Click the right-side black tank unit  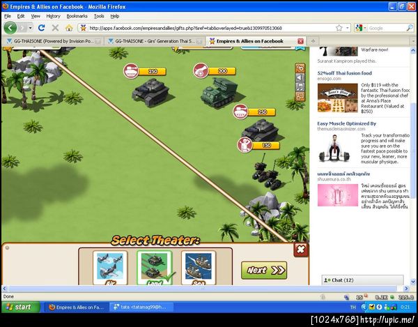pos(261,130)
